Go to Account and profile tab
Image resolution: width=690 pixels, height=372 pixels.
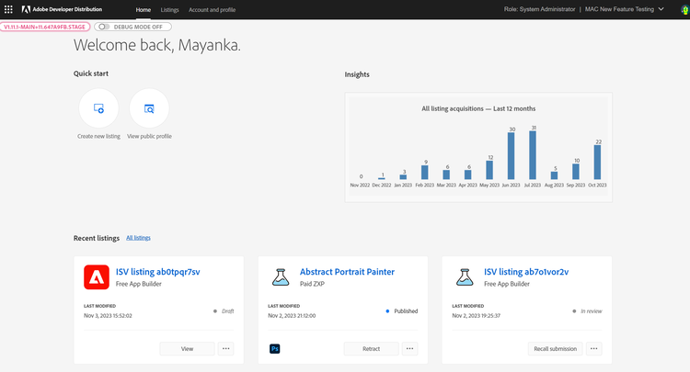(212, 9)
